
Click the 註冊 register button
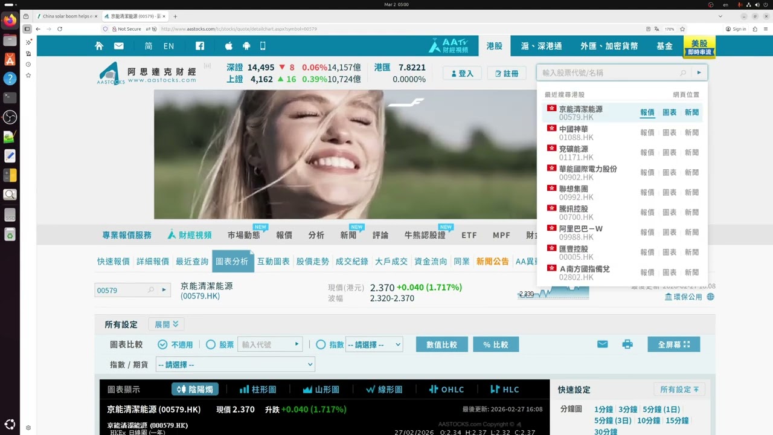click(x=507, y=73)
